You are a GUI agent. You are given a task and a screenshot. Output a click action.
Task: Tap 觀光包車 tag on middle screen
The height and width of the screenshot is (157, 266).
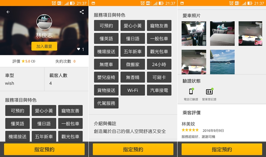[159, 51]
